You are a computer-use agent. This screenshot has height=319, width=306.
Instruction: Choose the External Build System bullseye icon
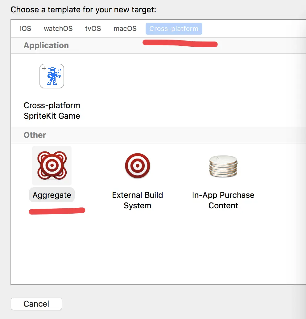[x=138, y=166]
